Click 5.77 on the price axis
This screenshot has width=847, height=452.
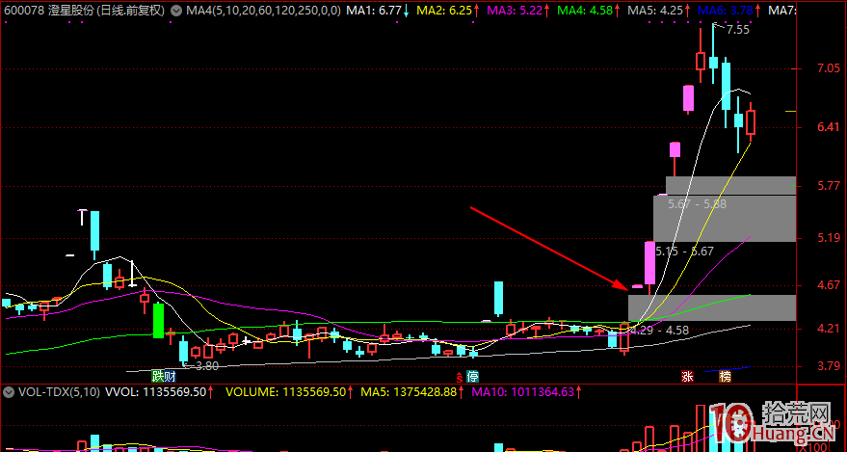[830, 186]
